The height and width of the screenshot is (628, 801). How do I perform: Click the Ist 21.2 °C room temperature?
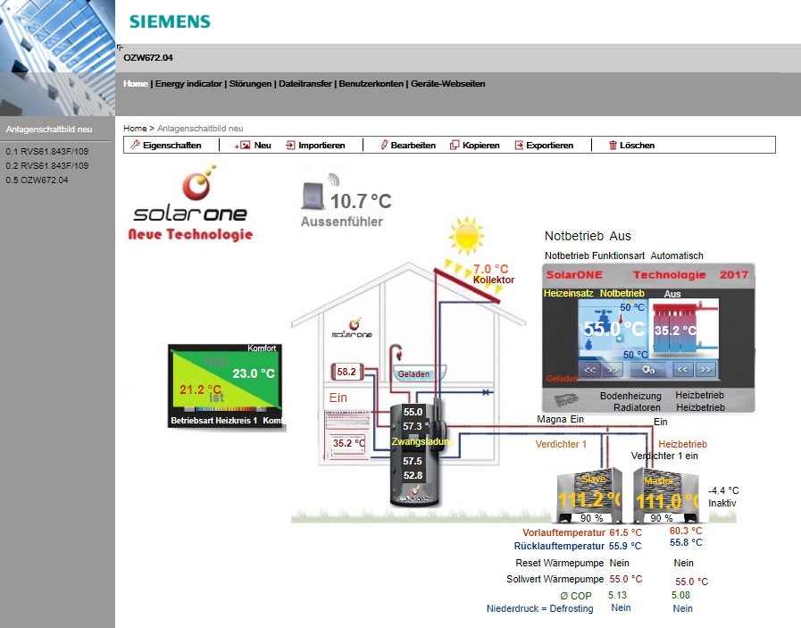[x=201, y=390]
